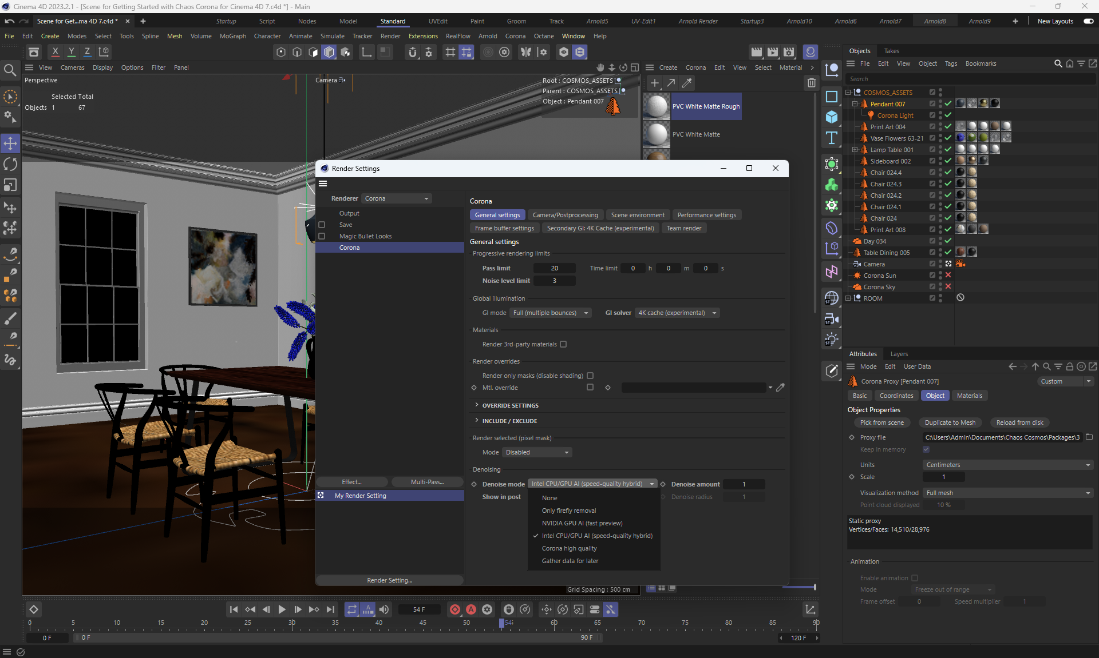Select the Rotate tool in left toolbar
Image resolution: width=1099 pixels, height=658 pixels.
(x=10, y=165)
